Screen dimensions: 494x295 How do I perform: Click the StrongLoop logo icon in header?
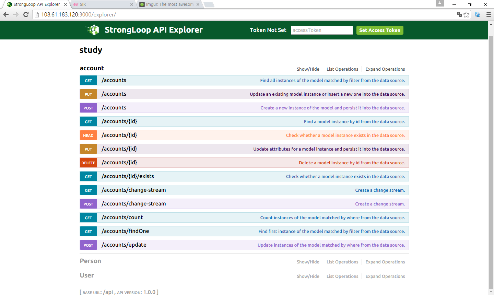[93, 30]
